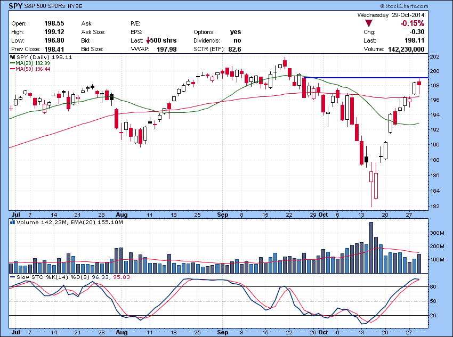Click the P/E: label
The height and width of the screenshot is (337, 453).
click(135, 23)
